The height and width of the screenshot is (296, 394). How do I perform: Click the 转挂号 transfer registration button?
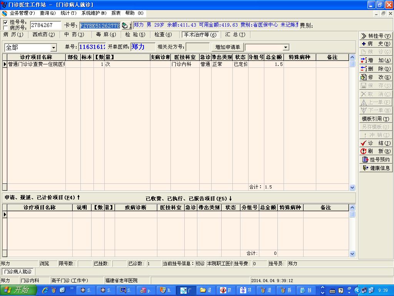click(x=376, y=36)
